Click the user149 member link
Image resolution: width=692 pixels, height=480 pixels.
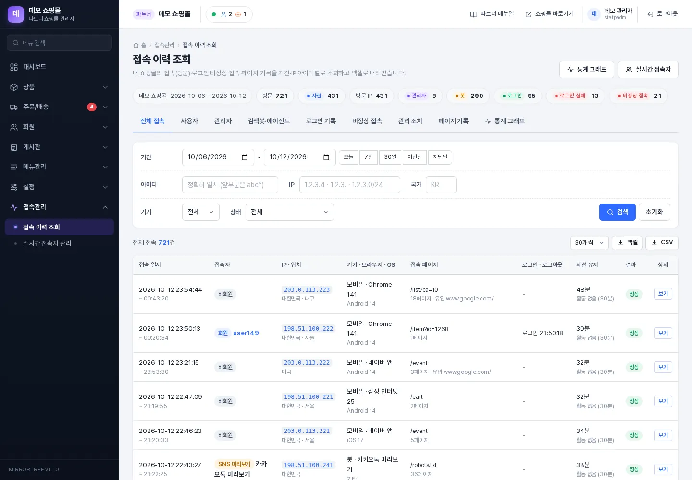[246, 333]
